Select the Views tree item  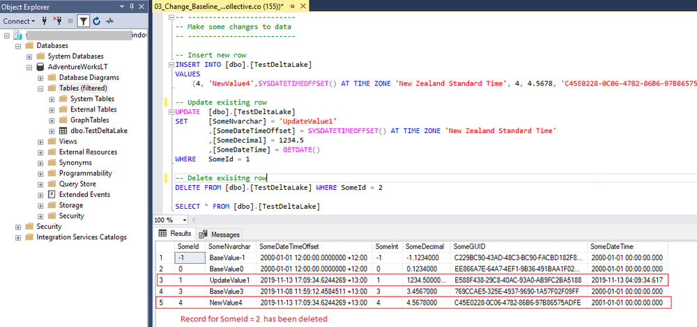tap(68, 141)
